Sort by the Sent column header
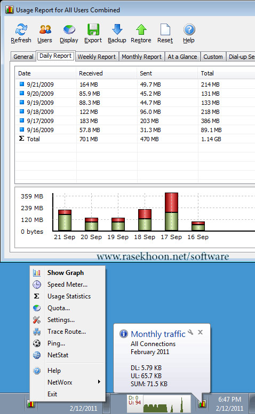This screenshot has width=255, height=414. [x=168, y=73]
